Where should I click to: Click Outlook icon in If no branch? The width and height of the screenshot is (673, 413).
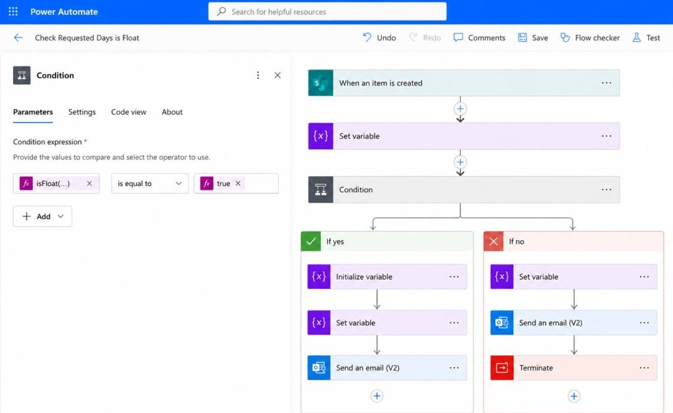tap(501, 322)
